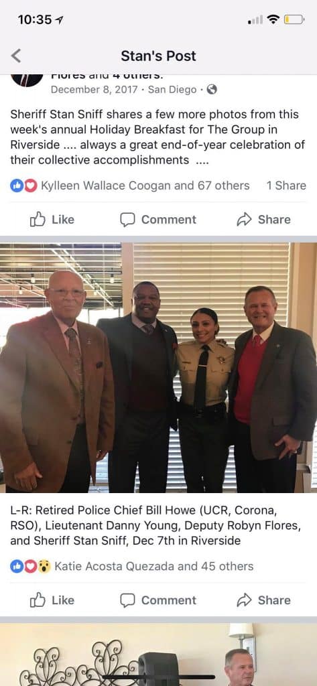Screen dimensions: 317x686
Task: Open the San Diego location link
Action: (x=172, y=90)
